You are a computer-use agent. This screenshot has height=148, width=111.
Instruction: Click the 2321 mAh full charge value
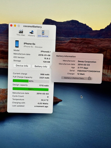point(44,78)
